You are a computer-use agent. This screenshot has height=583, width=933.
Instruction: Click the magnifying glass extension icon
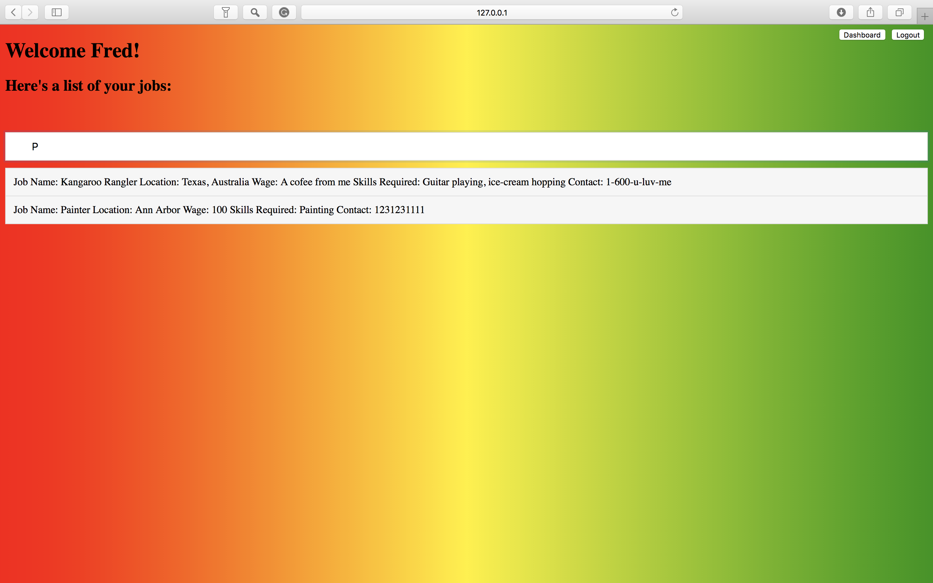pyautogui.click(x=255, y=12)
